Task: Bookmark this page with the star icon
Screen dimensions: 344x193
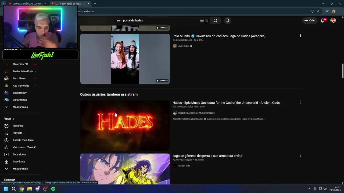Action: 318,11
